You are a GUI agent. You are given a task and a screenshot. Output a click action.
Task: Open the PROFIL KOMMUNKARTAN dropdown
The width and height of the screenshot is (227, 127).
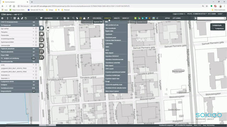[197, 14]
